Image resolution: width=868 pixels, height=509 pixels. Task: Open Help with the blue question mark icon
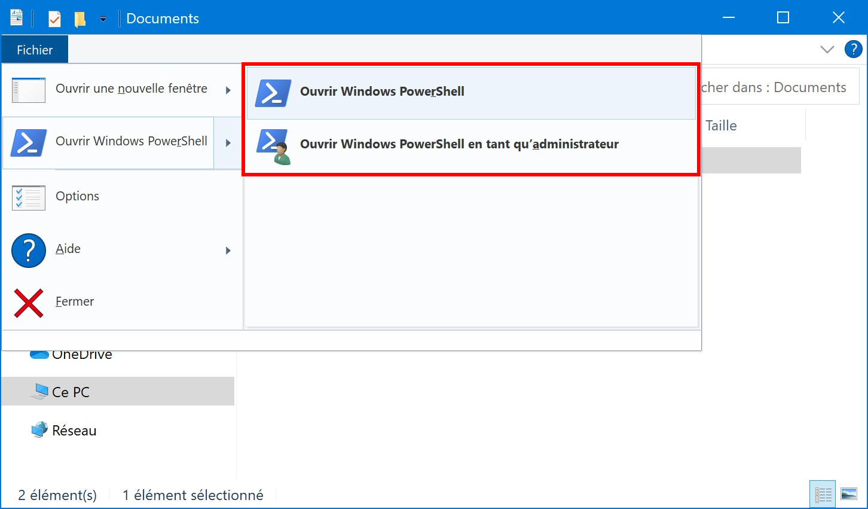pos(853,49)
